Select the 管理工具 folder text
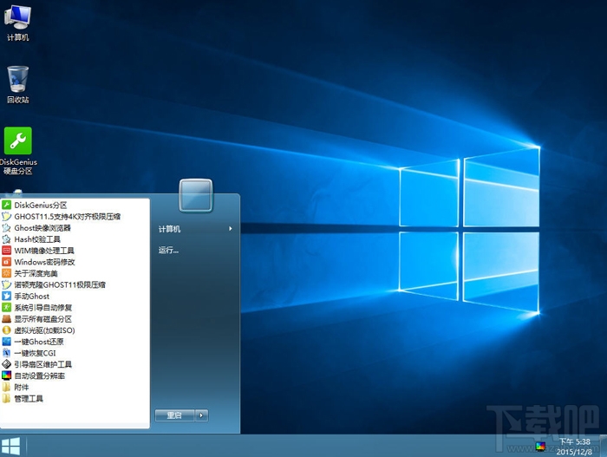The height and width of the screenshot is (457, 607). pyautogui.click(x=29, y=399)
